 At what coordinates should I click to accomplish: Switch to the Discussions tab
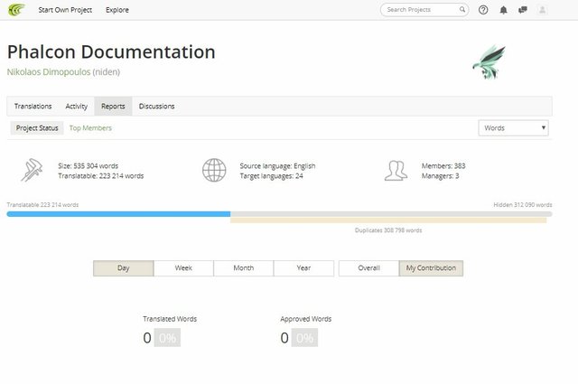click(156, 107)
